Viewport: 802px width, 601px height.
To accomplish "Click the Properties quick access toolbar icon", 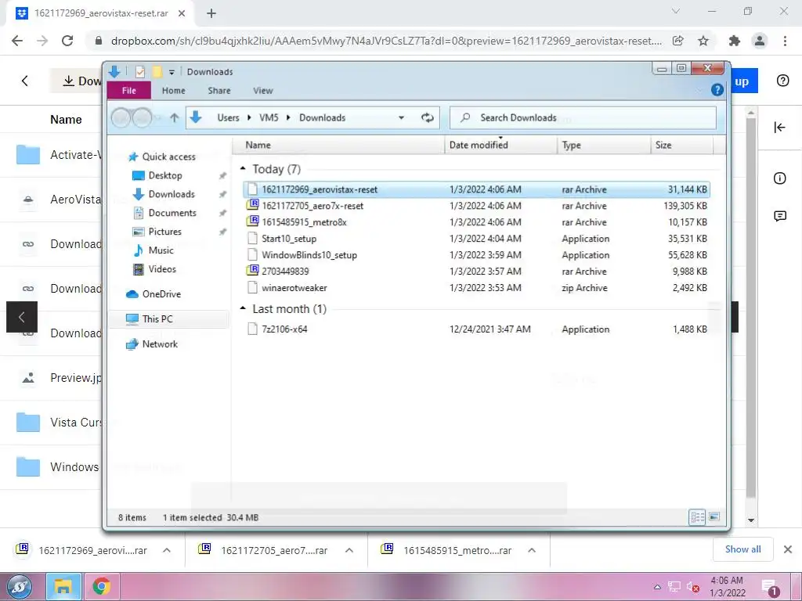I will [139, 72].
